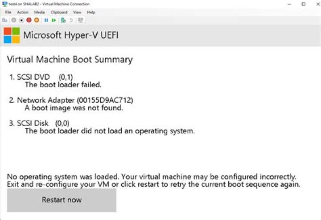Click 'Exit and re-configure your VM' message line
This screenshot has width=321, height=220.
point(153,184)
